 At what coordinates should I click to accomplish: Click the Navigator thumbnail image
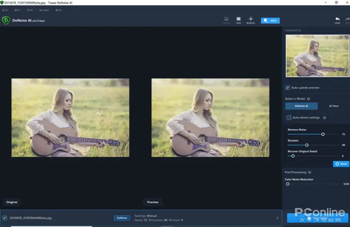point(318,56)
